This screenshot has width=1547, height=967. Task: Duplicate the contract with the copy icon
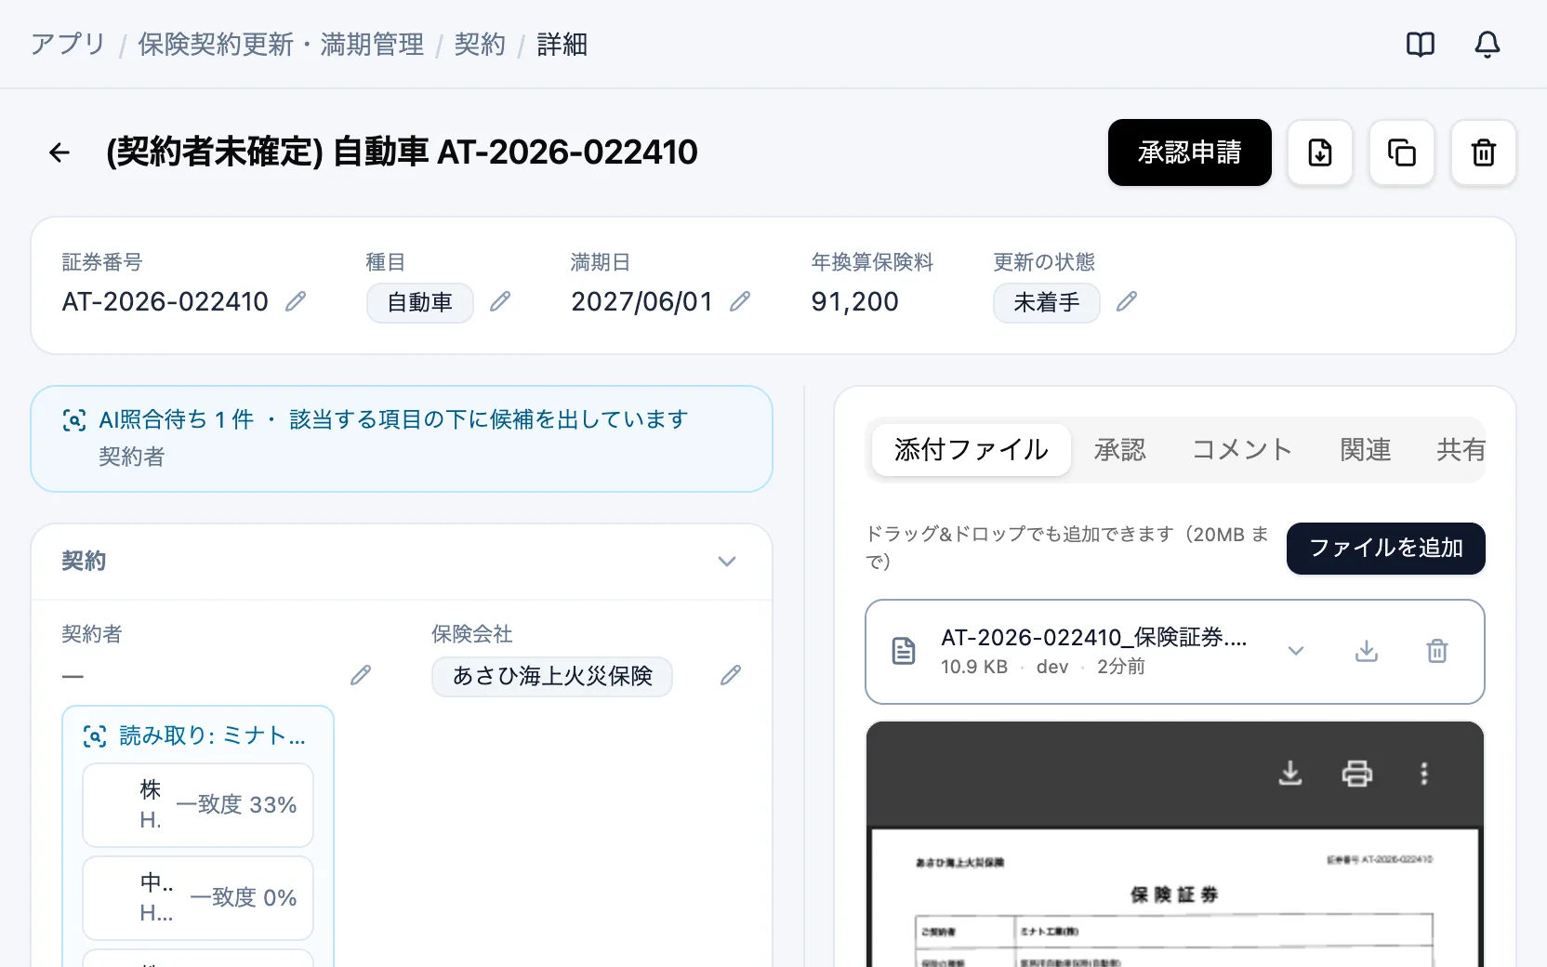[x=1402, y=152]
